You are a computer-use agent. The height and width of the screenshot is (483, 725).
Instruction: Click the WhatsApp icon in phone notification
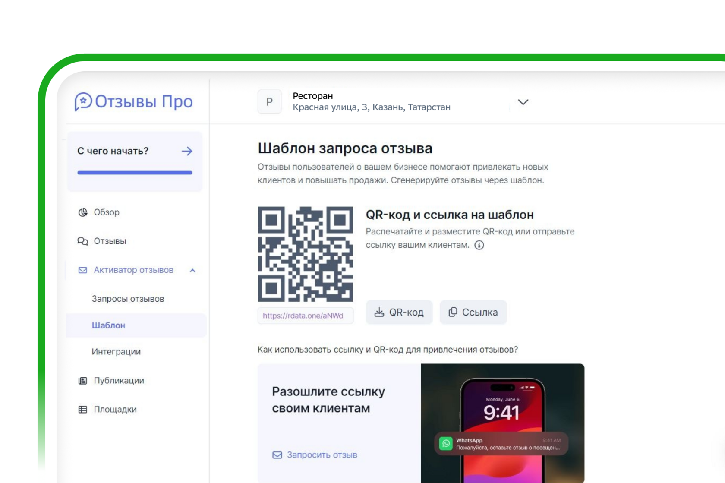[x=446, y=443]
